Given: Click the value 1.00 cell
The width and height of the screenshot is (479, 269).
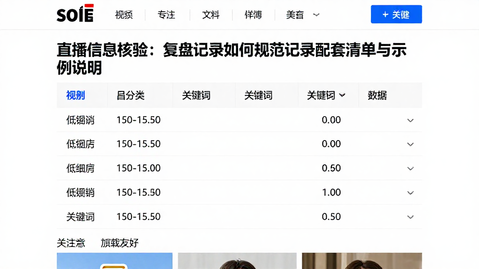Looking at the screenshot, I should pyautogui.click(x=331, y=192).
